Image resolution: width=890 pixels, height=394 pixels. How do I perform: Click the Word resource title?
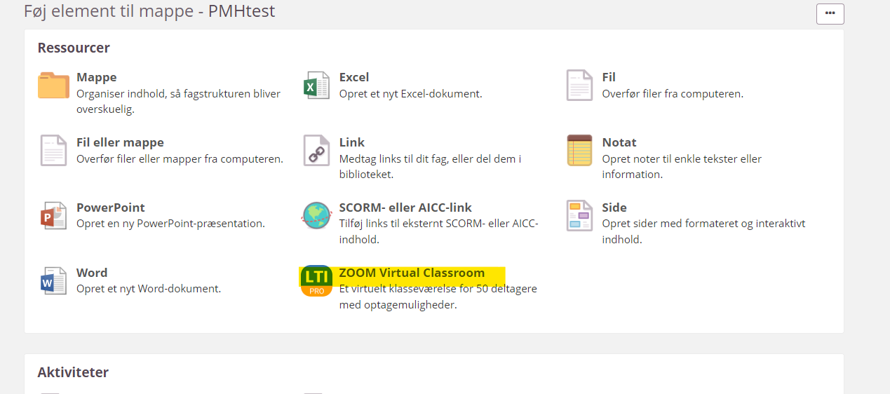click(92, 273)
